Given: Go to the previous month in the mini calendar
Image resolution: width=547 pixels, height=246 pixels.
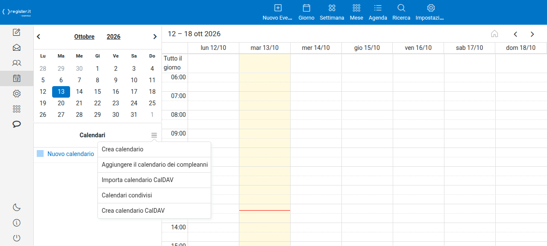Looking at the screenshot, I should [38, 37].
